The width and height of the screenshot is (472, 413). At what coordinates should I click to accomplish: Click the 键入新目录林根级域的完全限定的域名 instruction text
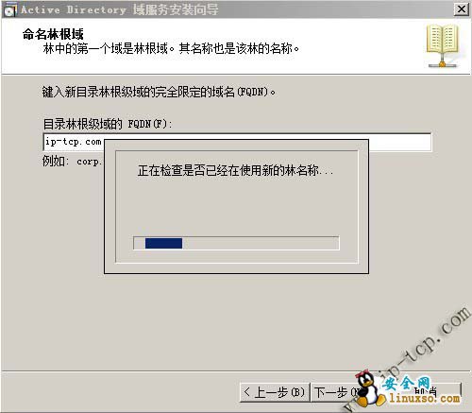pyautogui.click(x=159, y=92)
